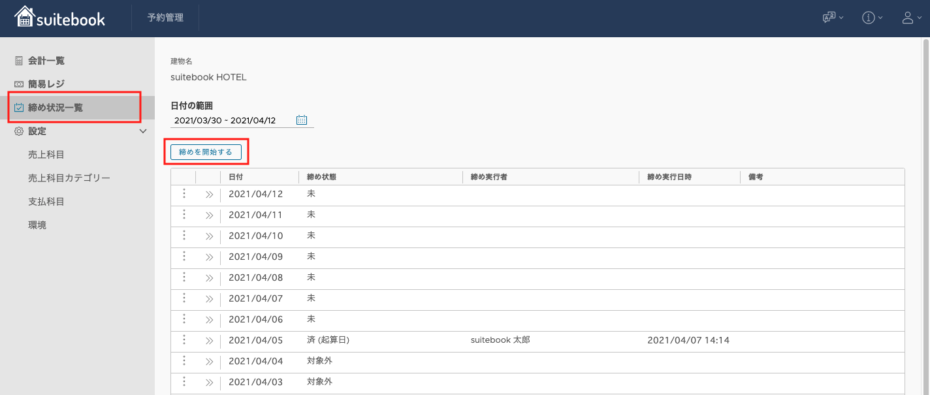The height and width of the screenshot is (395, 930).
Task: Open the info help dropdown
Action: pyautogui.click(x=873, y=18)
